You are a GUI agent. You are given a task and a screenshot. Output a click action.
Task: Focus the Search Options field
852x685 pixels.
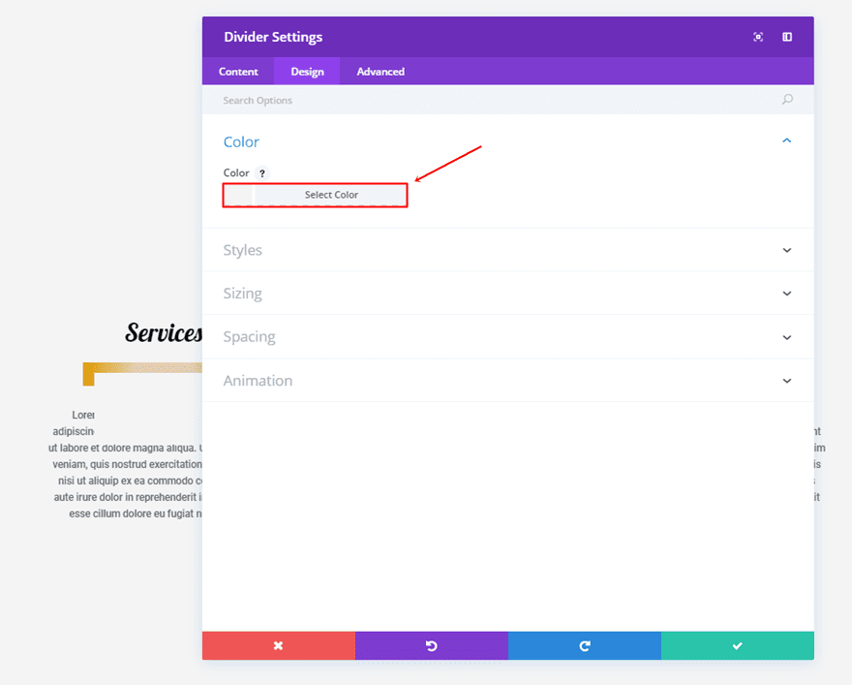point(484,100)
